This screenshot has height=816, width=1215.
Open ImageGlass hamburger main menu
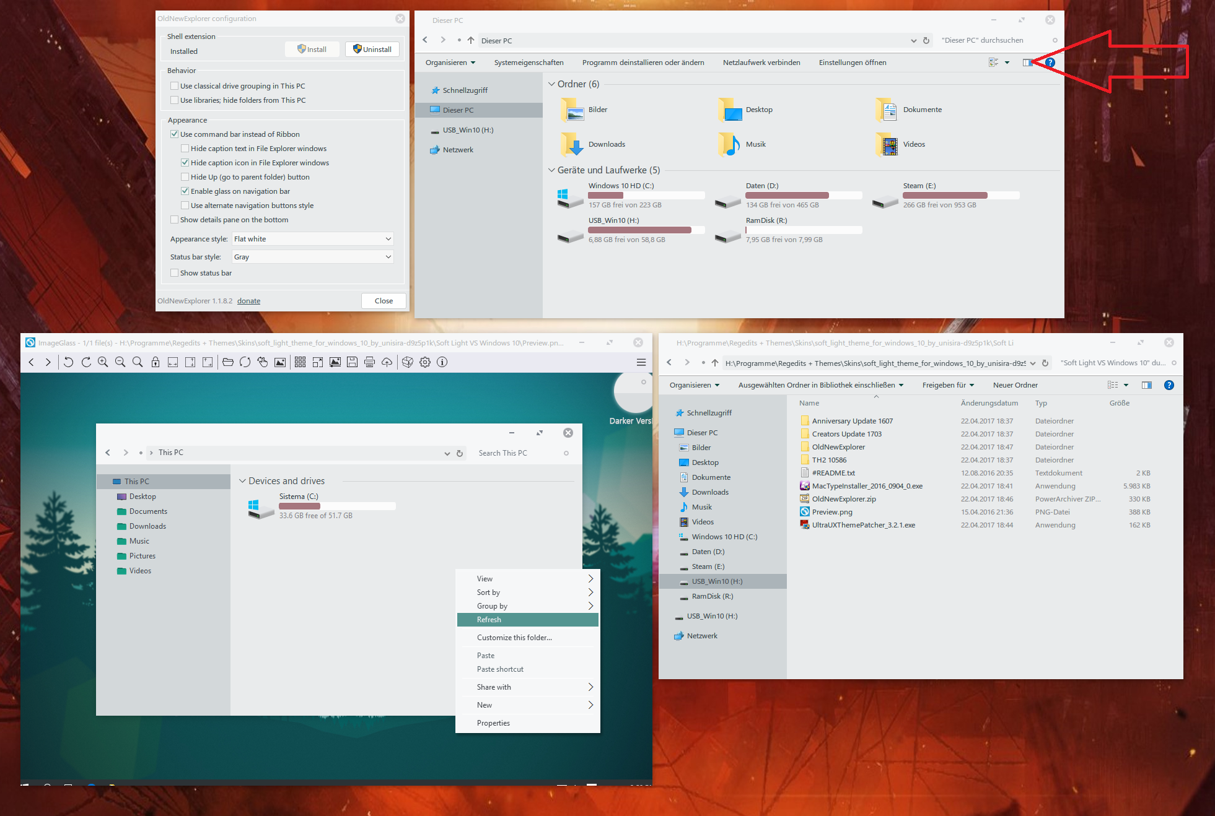pos(641,362)
